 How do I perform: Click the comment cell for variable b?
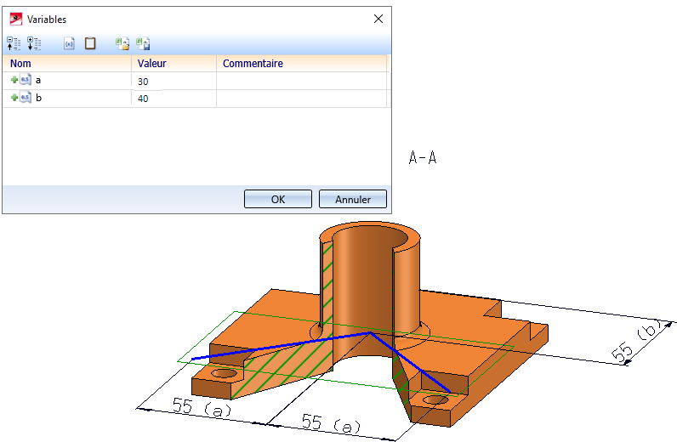click(x=301, y=99)
